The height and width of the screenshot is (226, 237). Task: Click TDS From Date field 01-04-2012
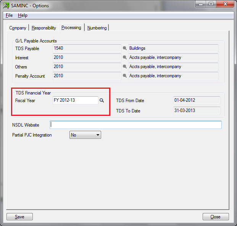[197, 100]
